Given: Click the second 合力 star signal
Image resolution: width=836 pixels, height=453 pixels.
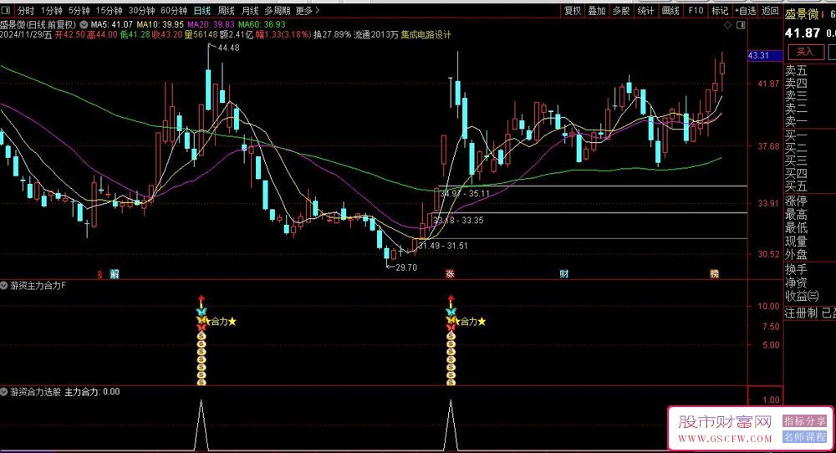Looking at the screenshot, I should point(469,322).
